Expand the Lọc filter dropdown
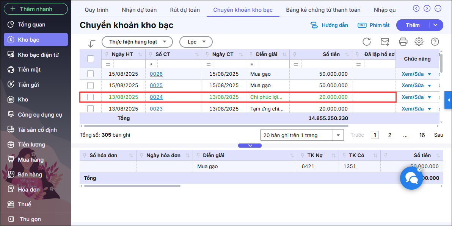The height and width of the screenshot is (226, 452). (196, 42)
